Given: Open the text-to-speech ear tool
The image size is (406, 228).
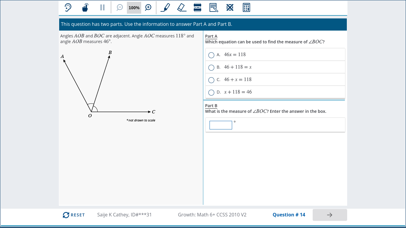Looking at the screenshot, I should click(x=68, y=7).
